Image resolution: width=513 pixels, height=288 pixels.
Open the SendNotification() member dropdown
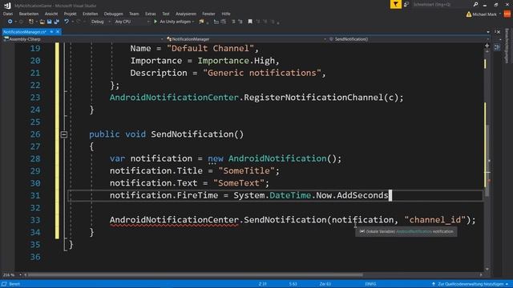[x=409, y=39]
